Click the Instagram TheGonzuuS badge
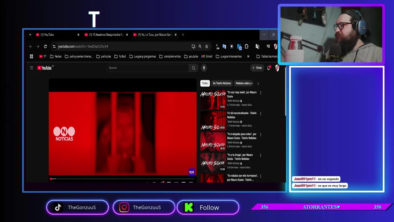The height and width of the screenshot is (222, 394). [x=144, y=208]
